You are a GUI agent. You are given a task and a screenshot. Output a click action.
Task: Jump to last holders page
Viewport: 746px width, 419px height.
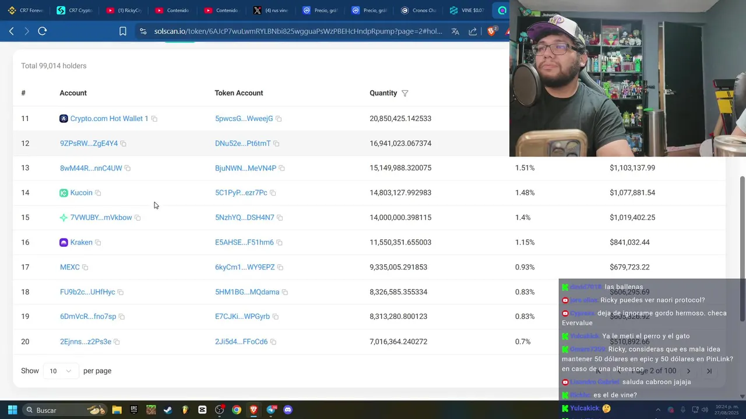(709, 371)
